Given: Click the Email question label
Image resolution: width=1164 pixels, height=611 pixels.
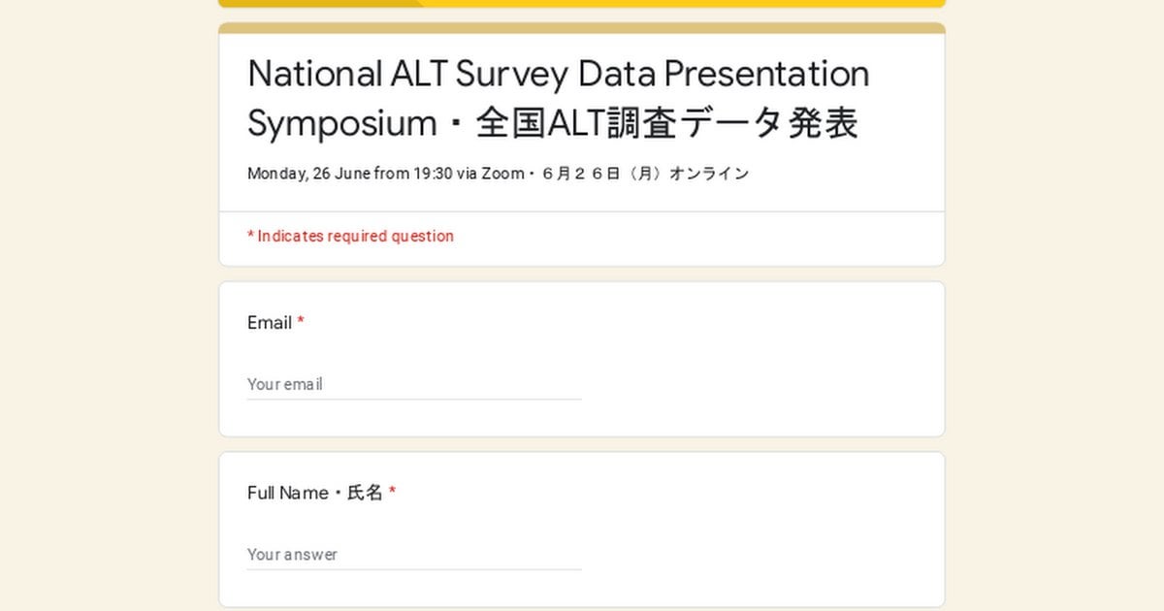Looking at the screenshot, I should click(268, 322).
